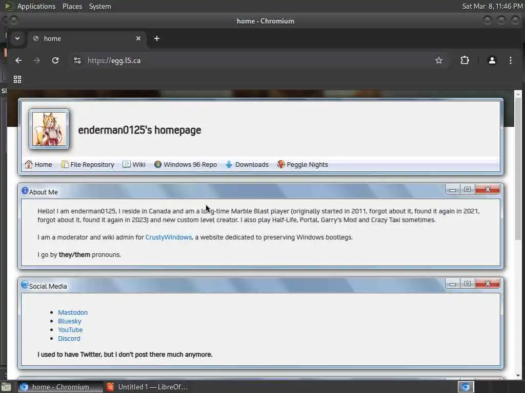Image resolution: width=525 pixels, height=393 pixels.
Task: Maximize the Social Media panel
Action: (468, 284)
